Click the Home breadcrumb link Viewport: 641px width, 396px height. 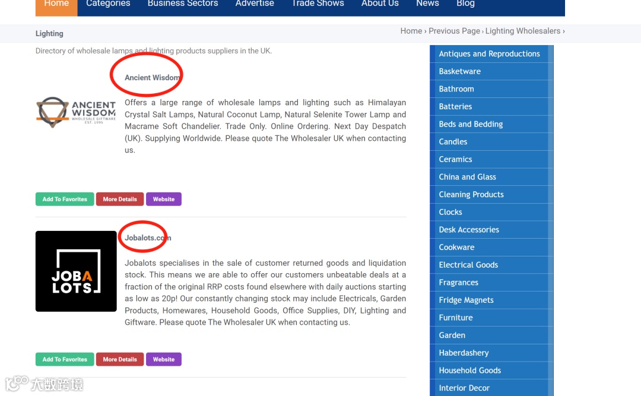tap(411, 31)
